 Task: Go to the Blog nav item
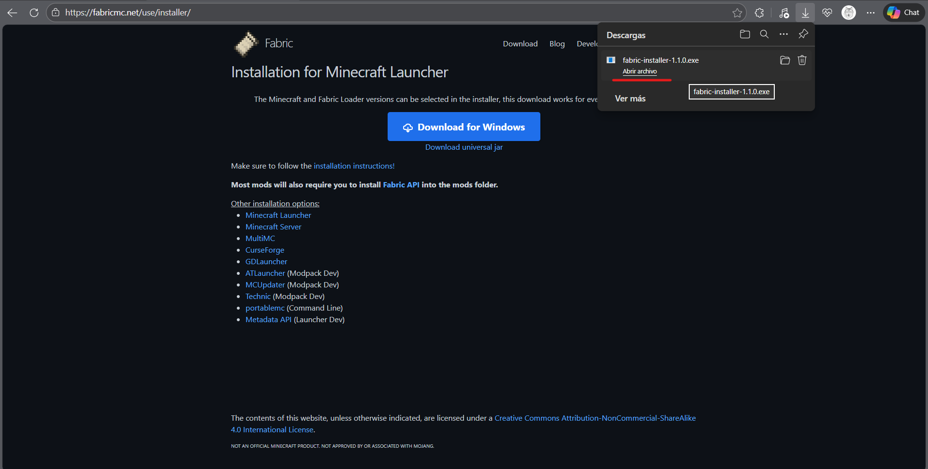pyautogui.click(x=557, y=44)
